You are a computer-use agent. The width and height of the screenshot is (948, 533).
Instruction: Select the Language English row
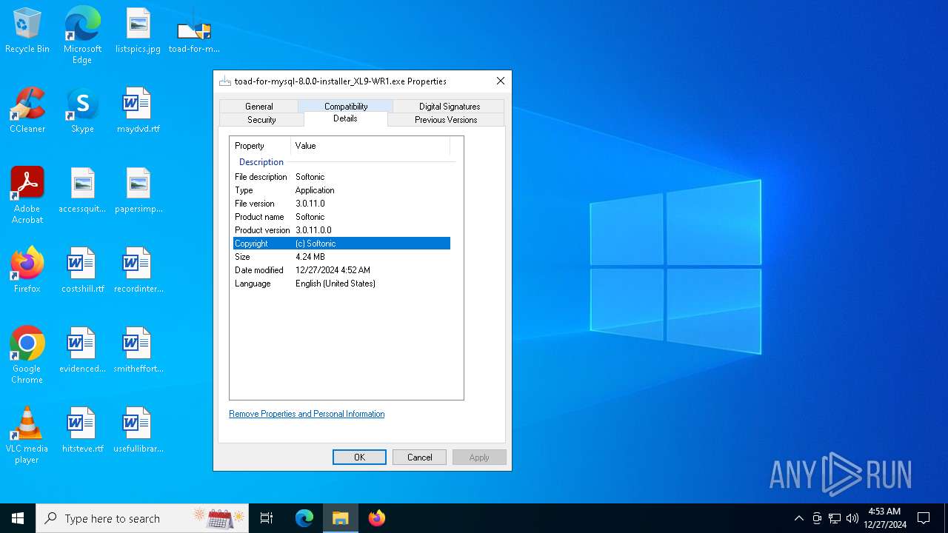(341, 284)
